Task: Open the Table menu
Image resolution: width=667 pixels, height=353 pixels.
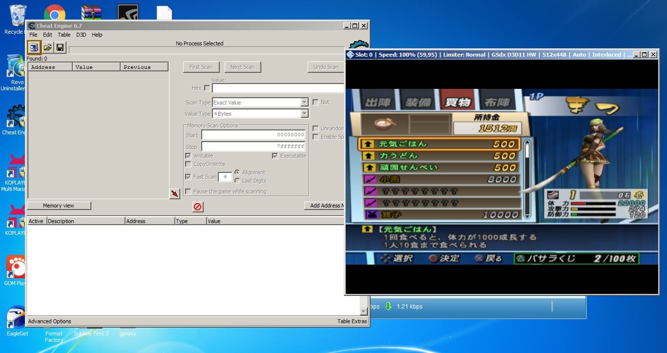Action: [64, 35]
